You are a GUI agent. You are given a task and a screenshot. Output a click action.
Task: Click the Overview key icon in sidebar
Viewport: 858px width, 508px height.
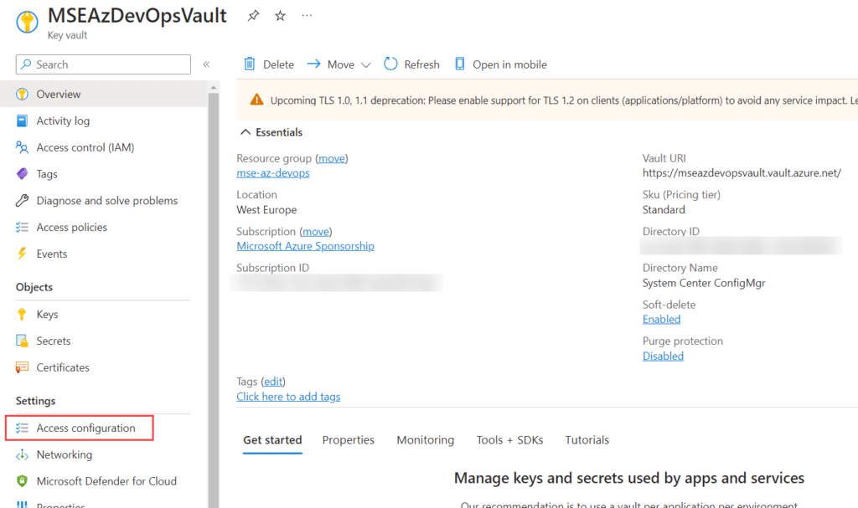22,94
